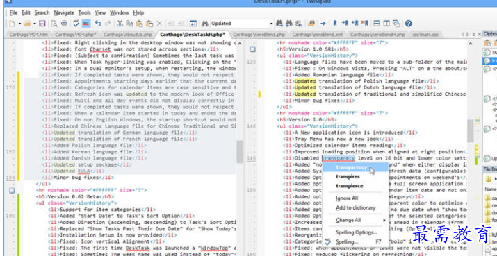This screenshot has height=256, width=497.
Task: Click Find in Files folder-binoculars icon
Action: (x=311, y=24)
